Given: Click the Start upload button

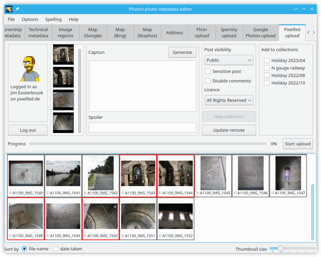Looking at the screenshot, I should pos(297,144).
